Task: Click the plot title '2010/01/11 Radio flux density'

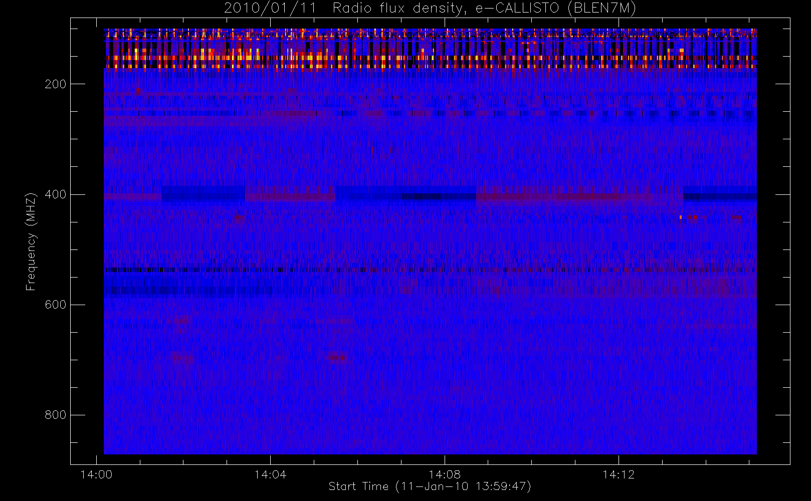Action: pos(430,9)
